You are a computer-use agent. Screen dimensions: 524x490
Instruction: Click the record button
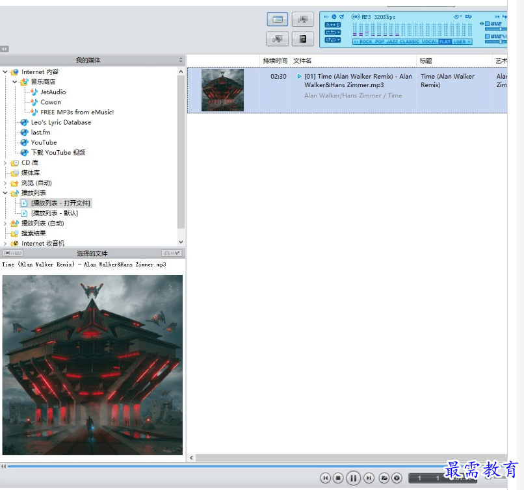[397, 478]
